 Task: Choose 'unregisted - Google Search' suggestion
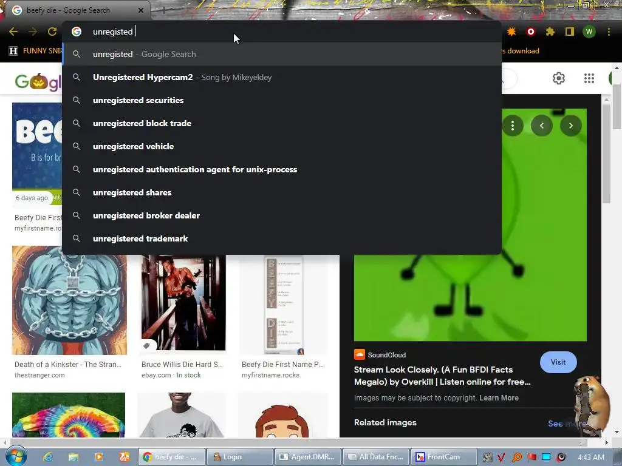282,54
